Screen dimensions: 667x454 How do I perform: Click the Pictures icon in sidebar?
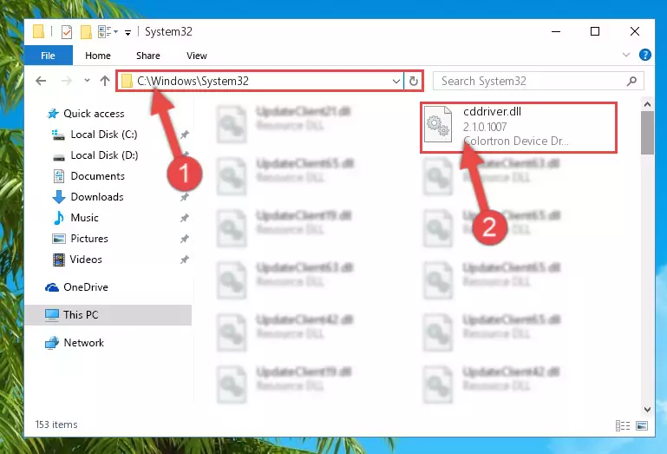(x=59, y=239)
